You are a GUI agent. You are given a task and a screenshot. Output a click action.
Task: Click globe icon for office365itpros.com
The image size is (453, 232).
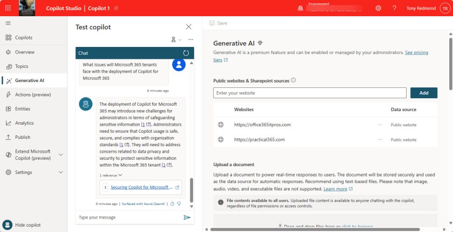[221, 125]
